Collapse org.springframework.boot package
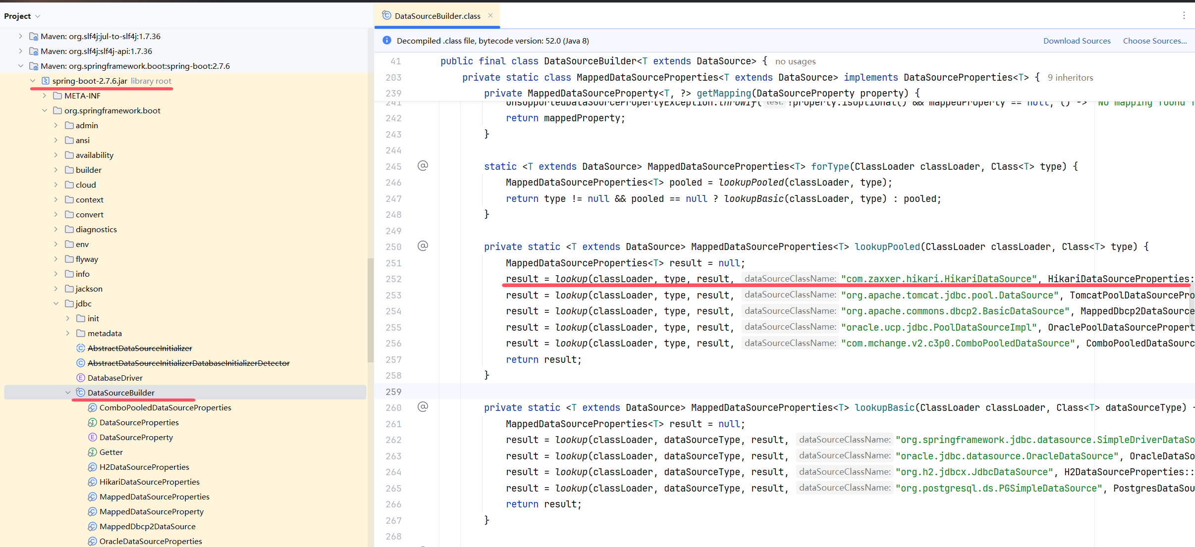The width and height of the screenshot is (1195, 547). [x=45, y=110]
